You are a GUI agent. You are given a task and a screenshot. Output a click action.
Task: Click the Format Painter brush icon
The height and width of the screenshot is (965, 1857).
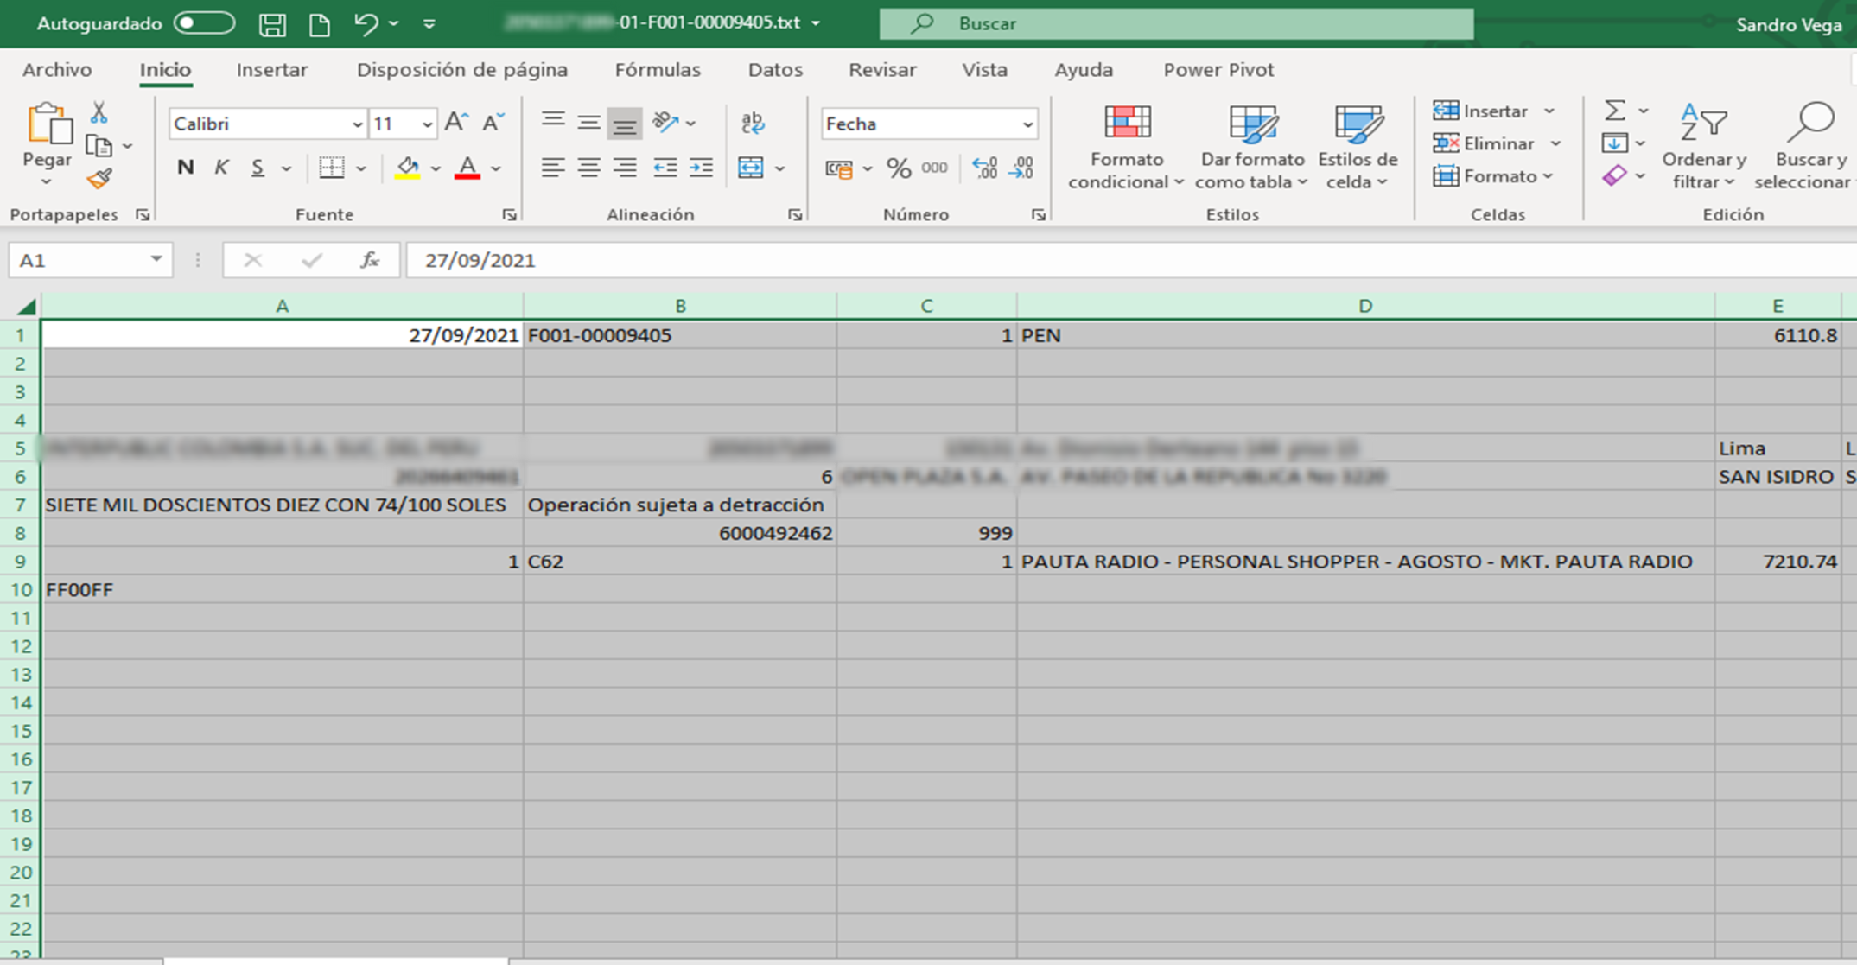pyautogui.click(x=99, y=180)
